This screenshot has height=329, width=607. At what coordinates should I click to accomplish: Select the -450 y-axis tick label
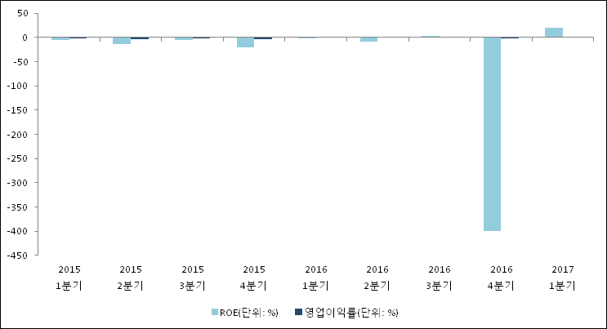point(19,256)
